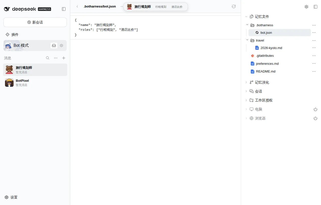This screenshot has width=321, height=205.
Task: Click the refresh icon in file header
Action: 234,6
